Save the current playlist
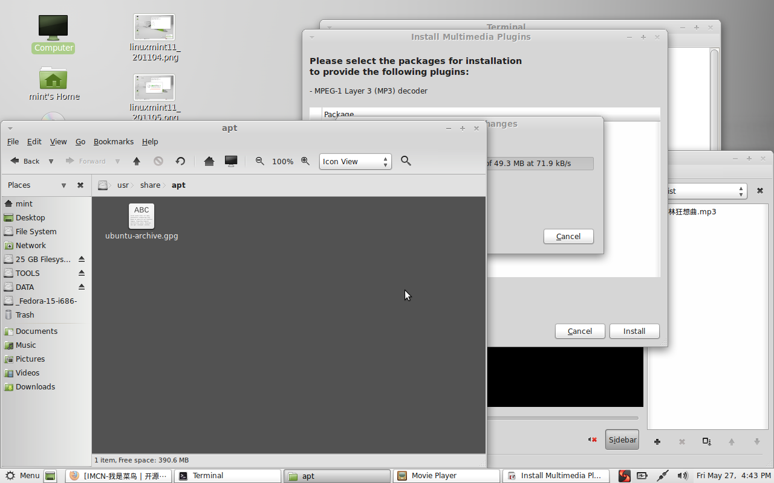The image size is (774, 483). (707, 442)
